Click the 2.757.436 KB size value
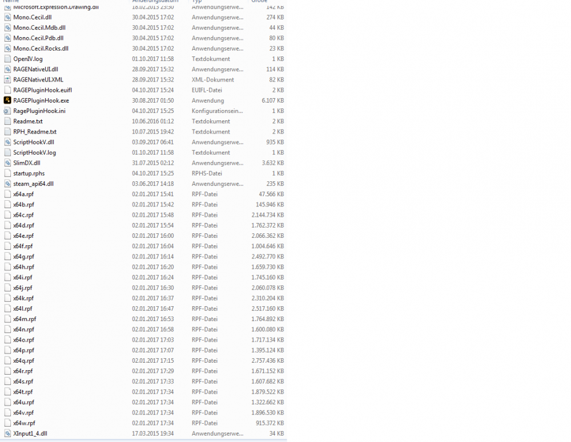Viewport: 571px width, 442px height. pyautogui.click(x=268, y=360)
